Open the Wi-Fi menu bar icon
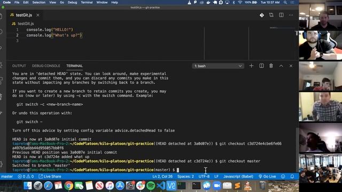This screenshot has height=192, width=342. [x=240, y=2]
